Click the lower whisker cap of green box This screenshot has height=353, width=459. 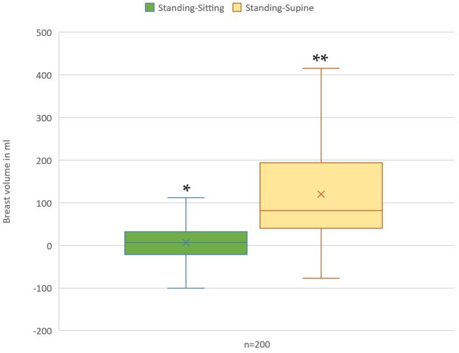[x=186, y=288]
